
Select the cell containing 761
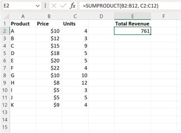coord(132,31)
